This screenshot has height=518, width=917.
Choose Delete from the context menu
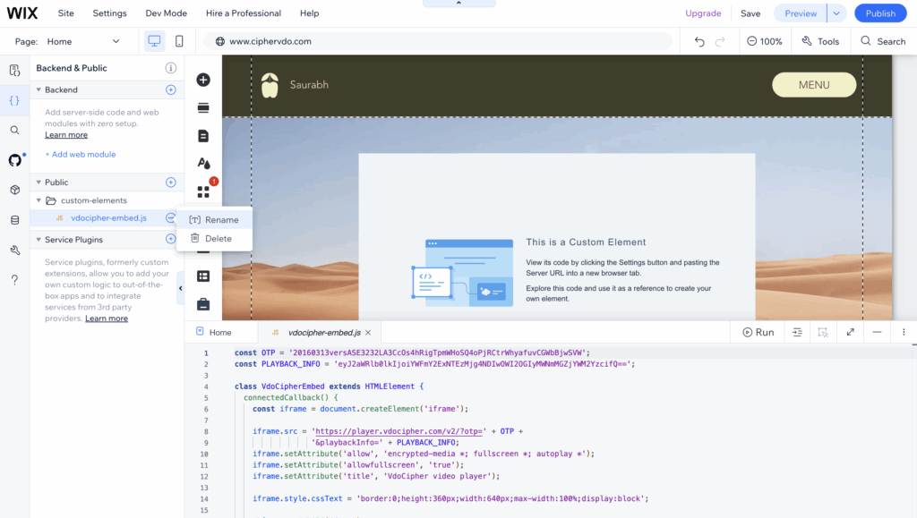click(x=215, y=238)
